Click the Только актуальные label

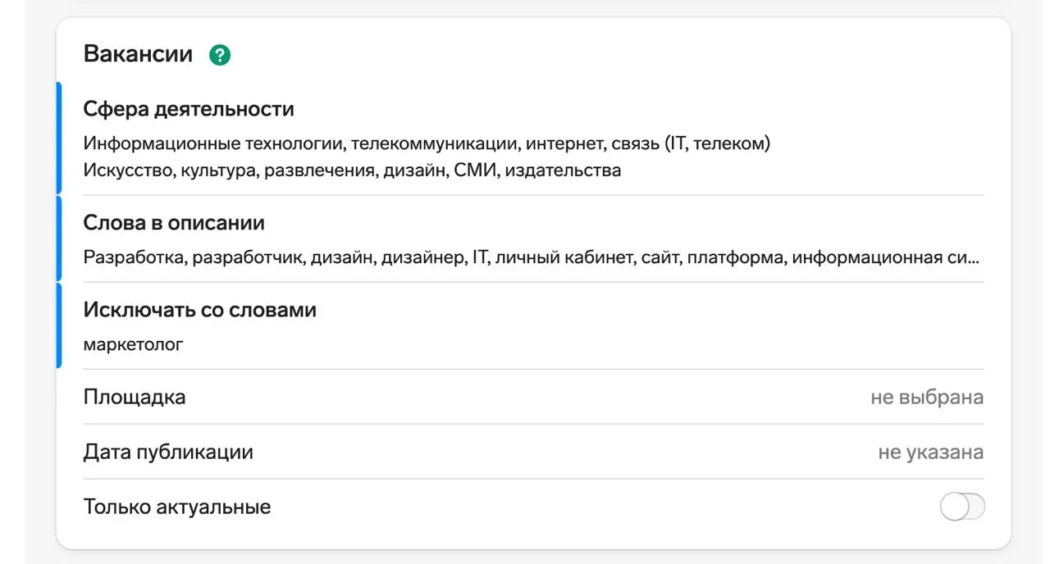pos(177,507)
